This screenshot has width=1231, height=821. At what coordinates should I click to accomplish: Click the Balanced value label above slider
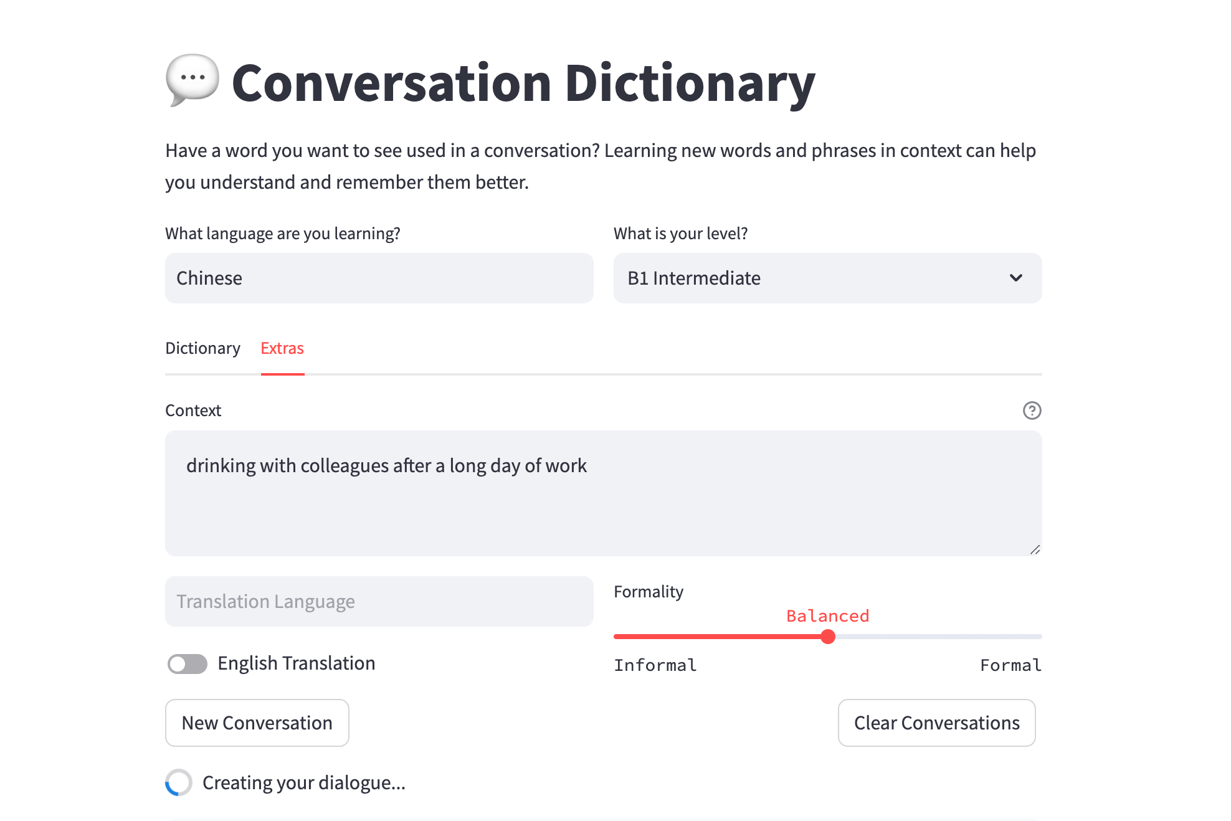(827, 616)
